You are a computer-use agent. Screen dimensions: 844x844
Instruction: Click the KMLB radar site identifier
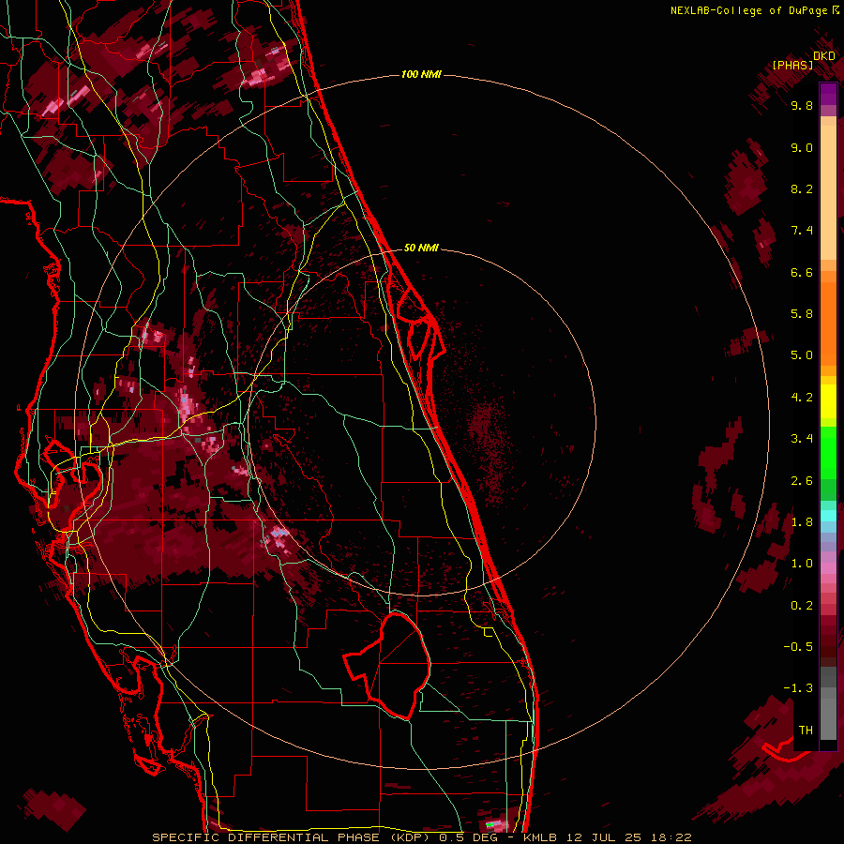click(540, 837)
